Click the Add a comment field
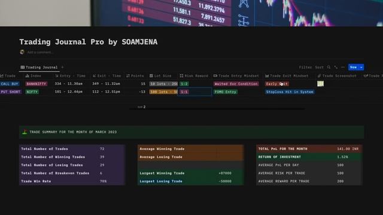The width and height of the screenshot is (383, 215). tap(40, 52)
